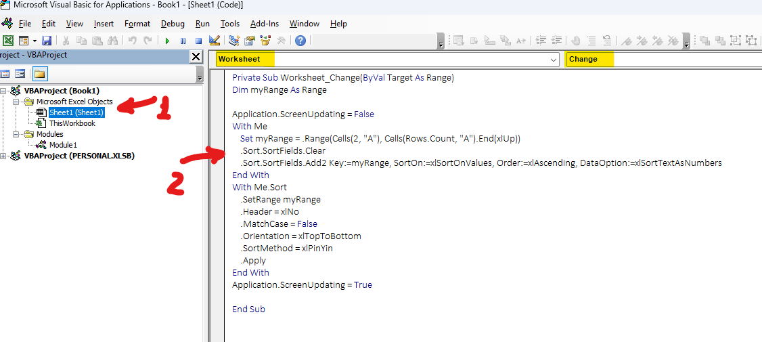
Task: Click the Reset stop icon
Action: click(x=198, y=41)
